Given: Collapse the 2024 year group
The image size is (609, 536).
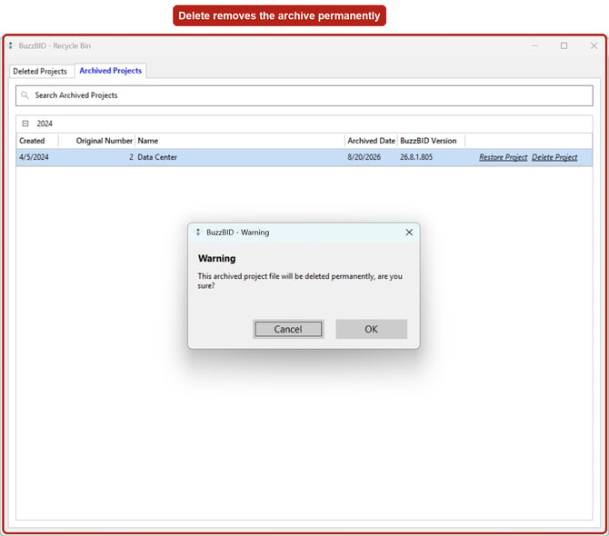Looking at the screenshot, I should point(25,124).
